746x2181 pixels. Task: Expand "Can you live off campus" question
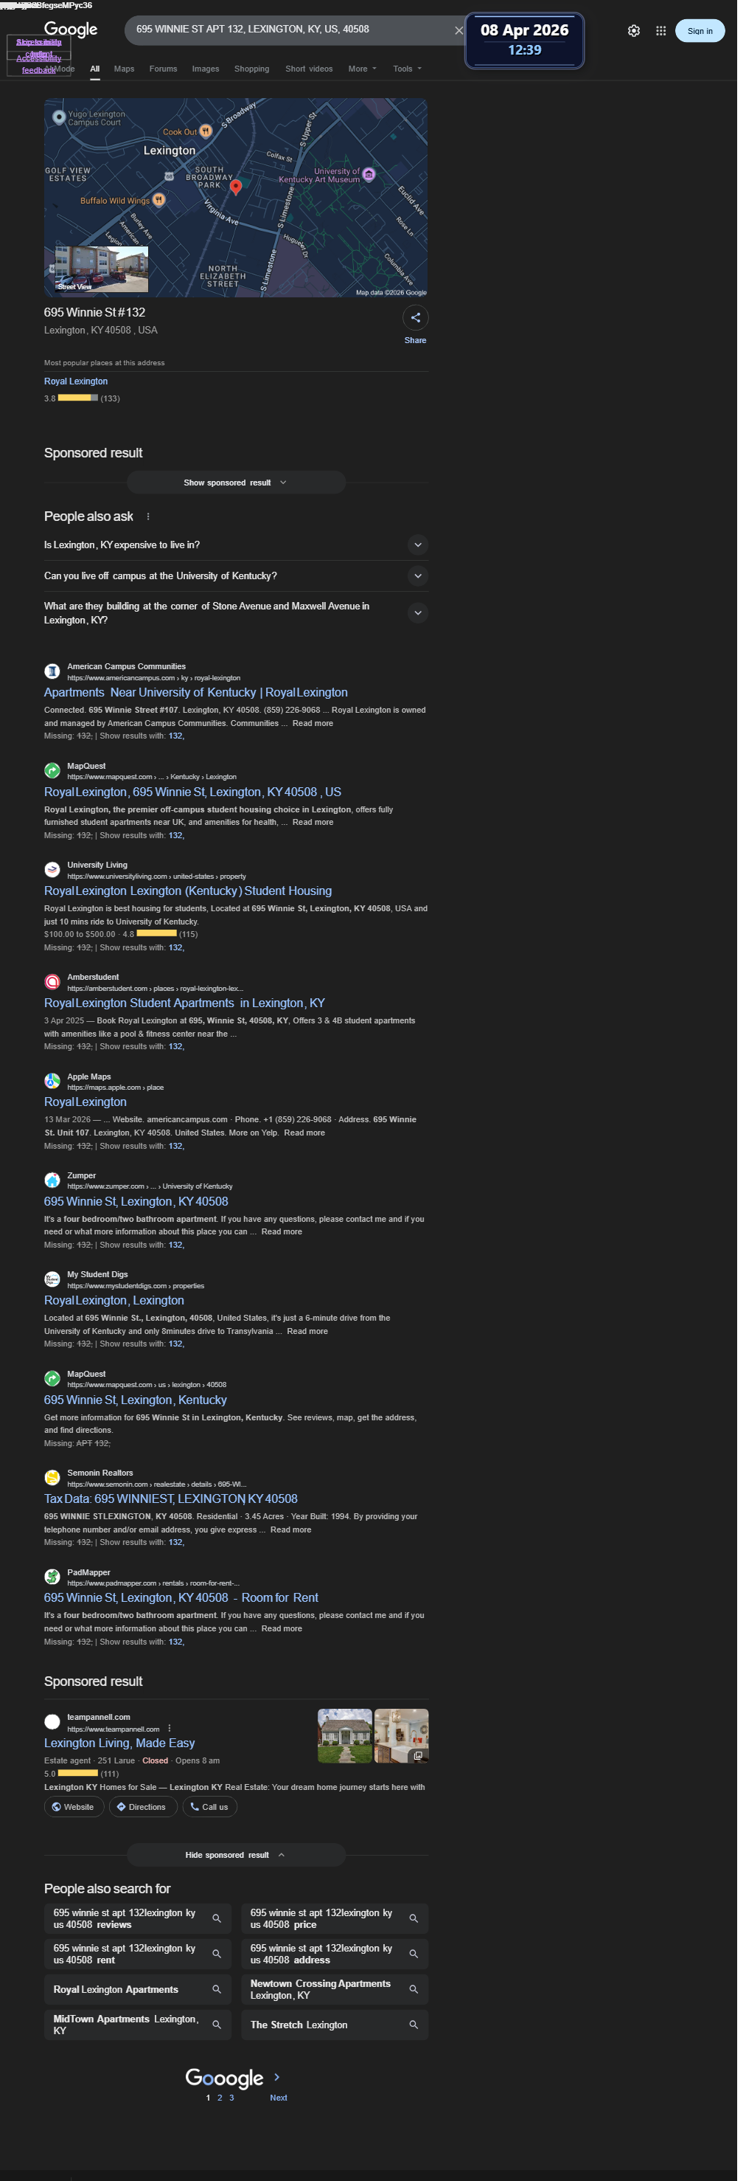click(x=236, y=576)
